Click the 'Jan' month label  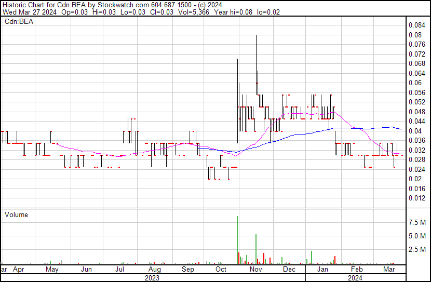coord(322,270)
